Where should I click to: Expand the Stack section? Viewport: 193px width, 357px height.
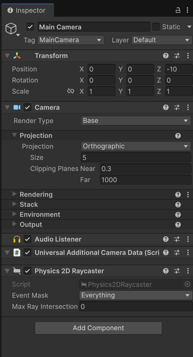pyautogui.click(x=14, y=204)
